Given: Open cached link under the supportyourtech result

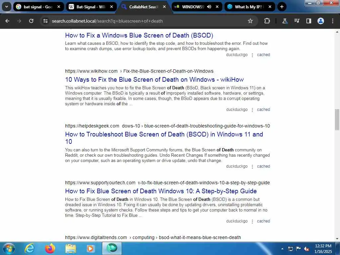Looking at the screenshot, I should pos(263,221).
